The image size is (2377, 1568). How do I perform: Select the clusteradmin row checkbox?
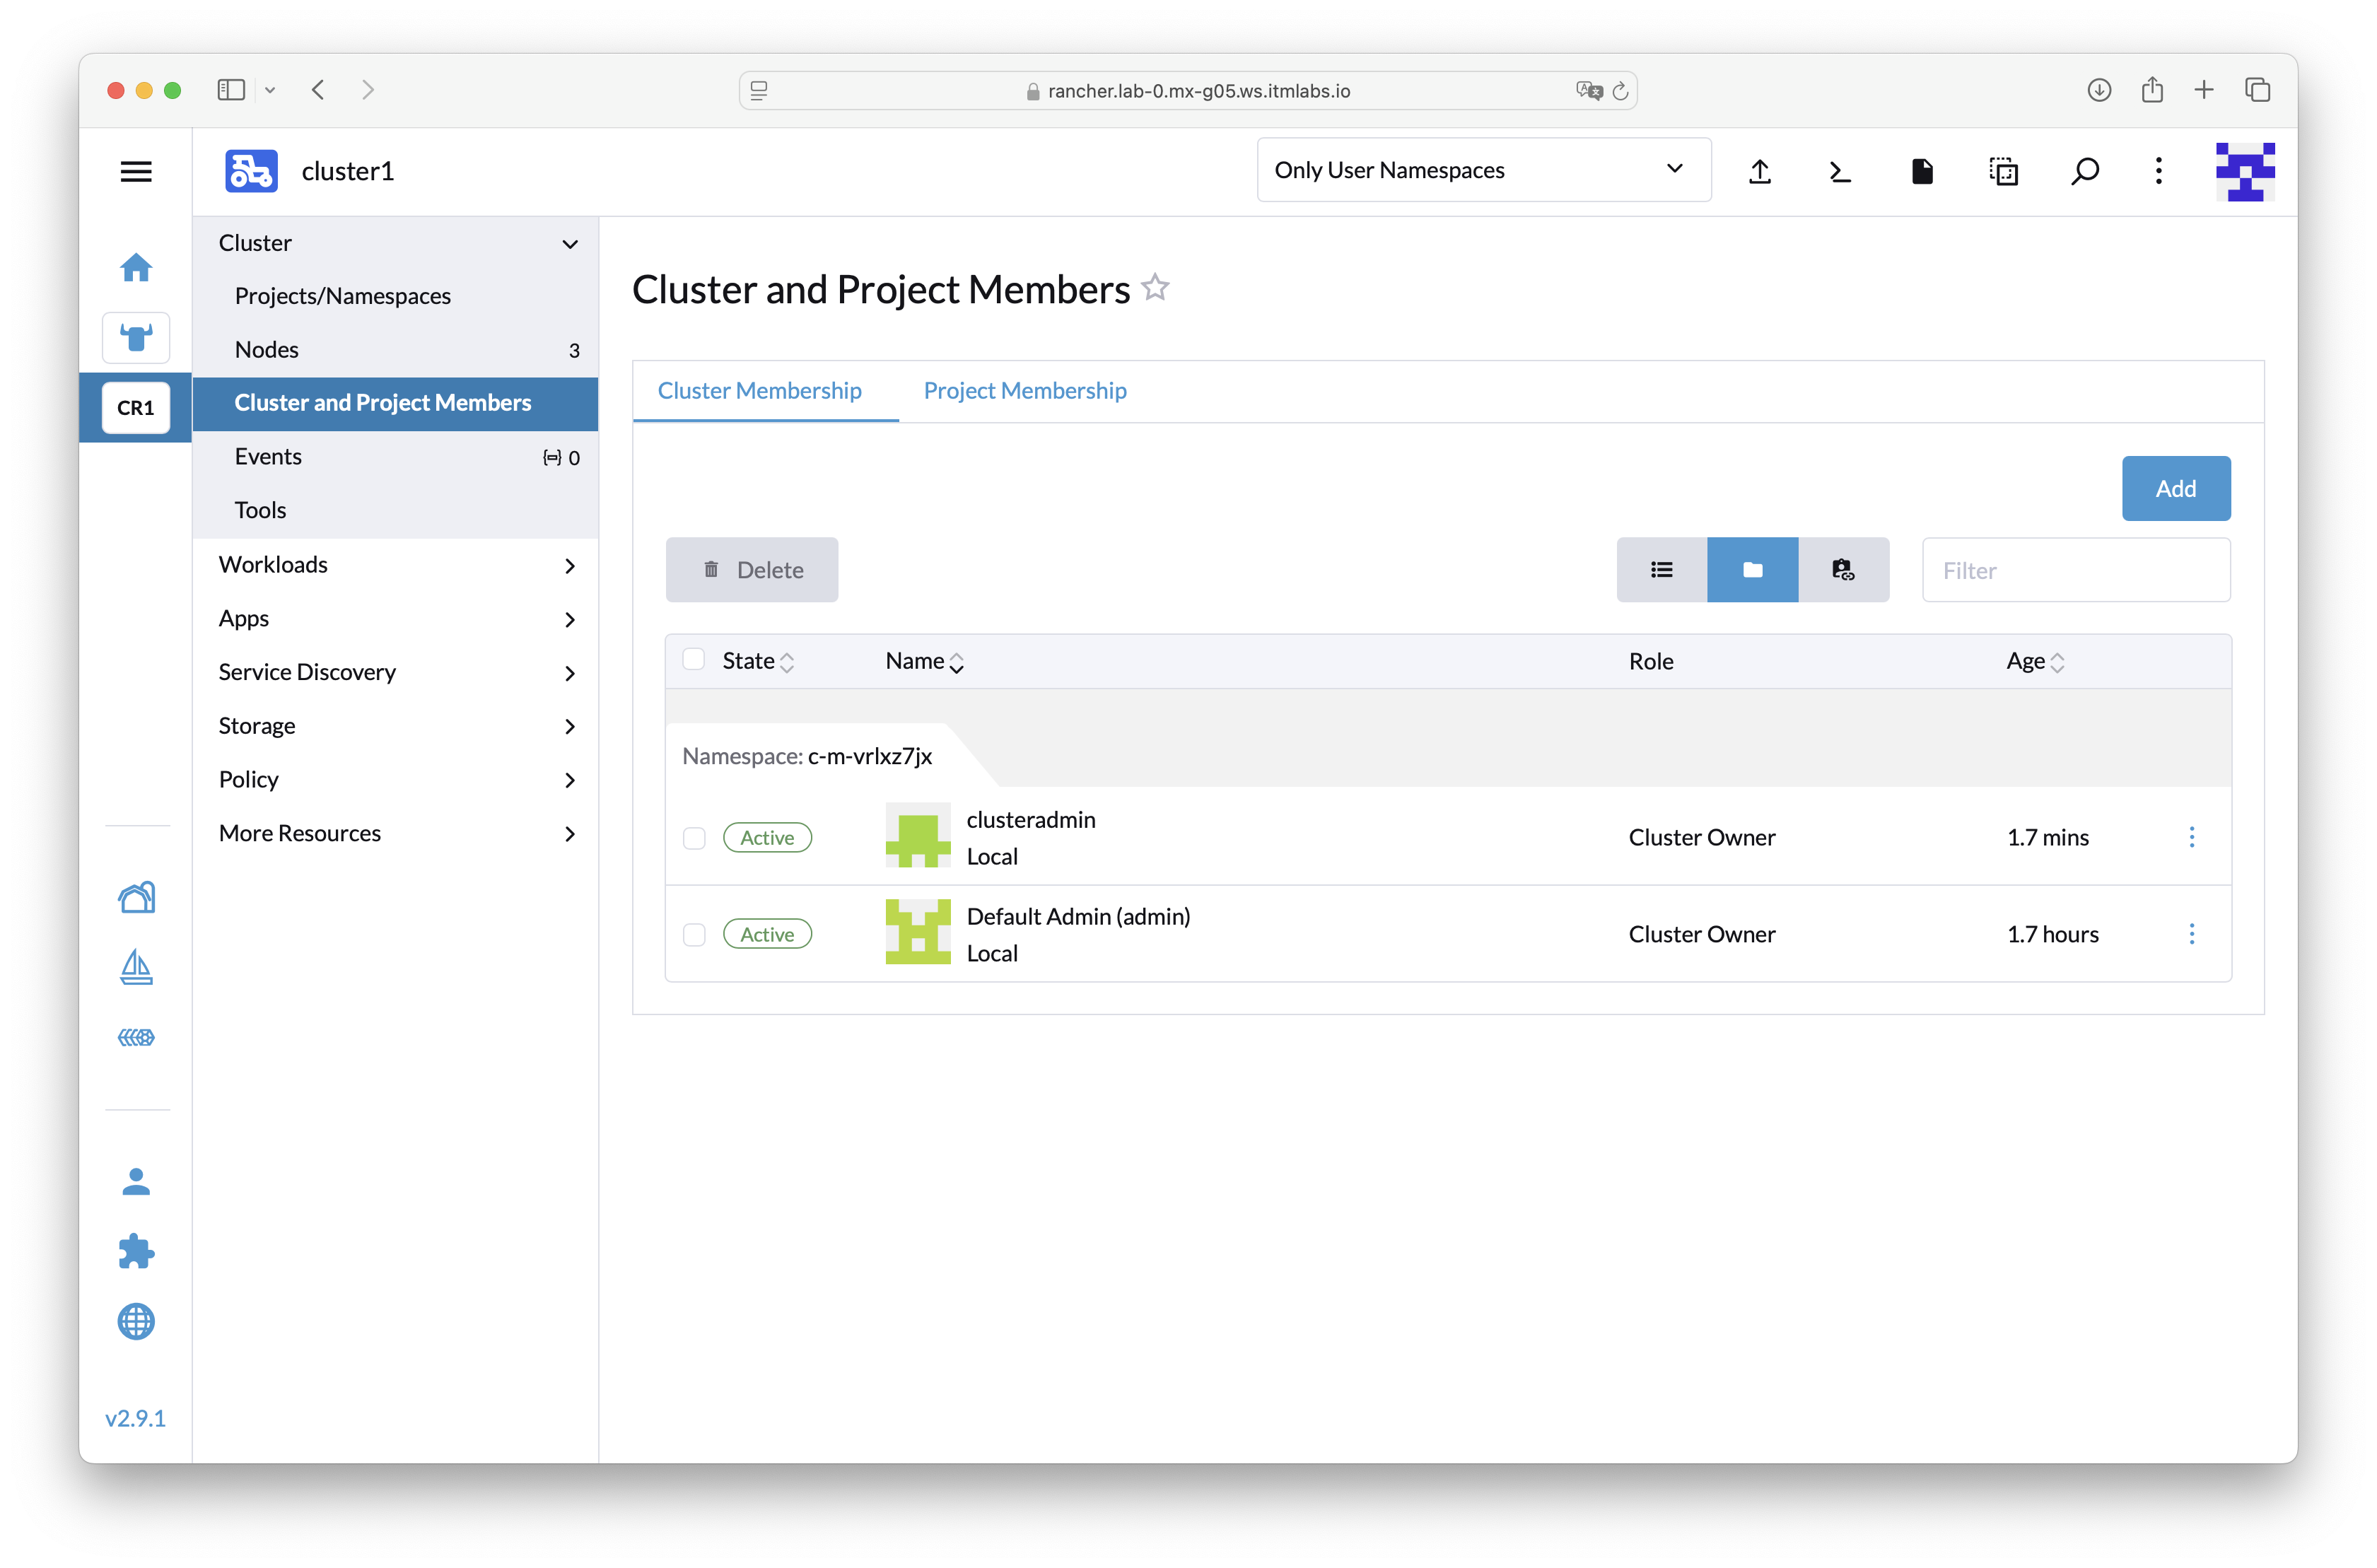pyautogui.click(x=694, y=838)
